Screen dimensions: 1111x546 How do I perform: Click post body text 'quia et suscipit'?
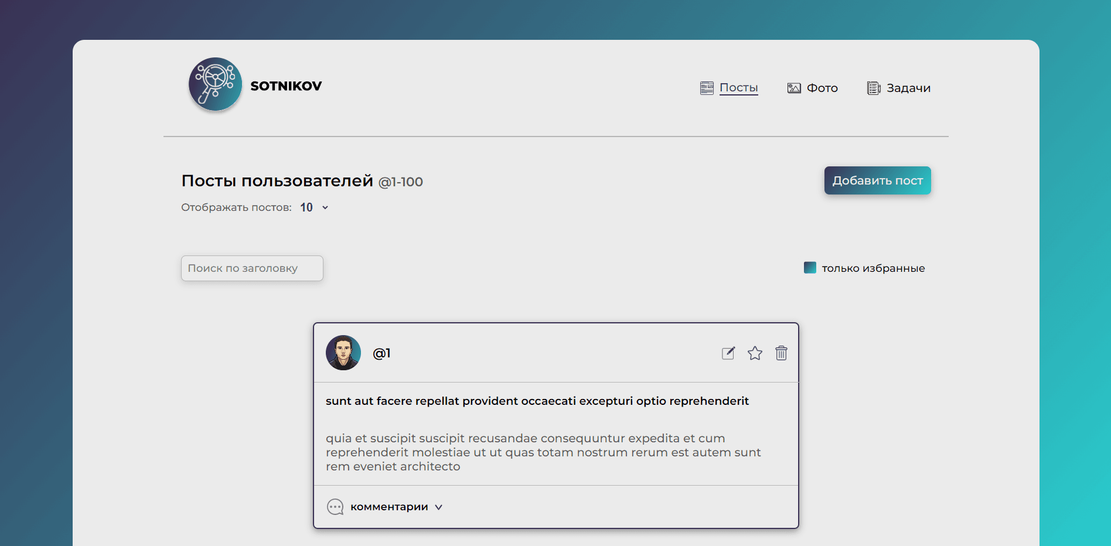click(x=543, y=452)
